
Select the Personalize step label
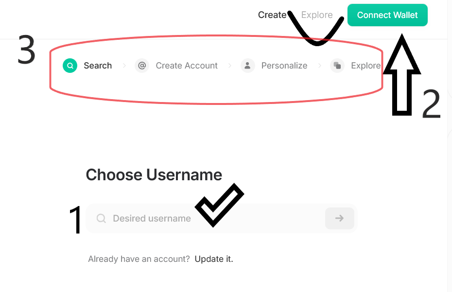coord(284,66)
